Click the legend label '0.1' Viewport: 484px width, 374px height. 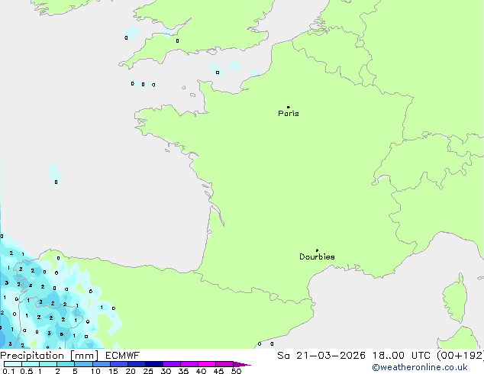click(x=8, y=371)
